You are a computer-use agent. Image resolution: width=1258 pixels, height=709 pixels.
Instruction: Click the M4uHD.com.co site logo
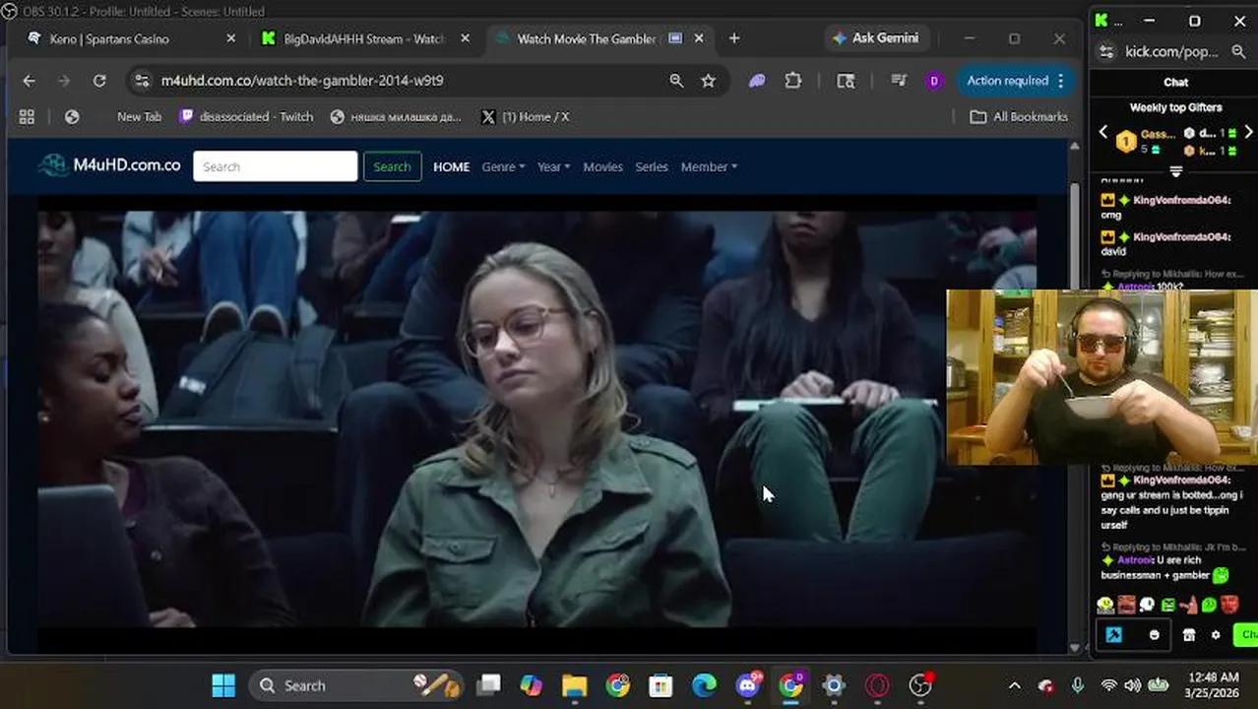point(109,165)
